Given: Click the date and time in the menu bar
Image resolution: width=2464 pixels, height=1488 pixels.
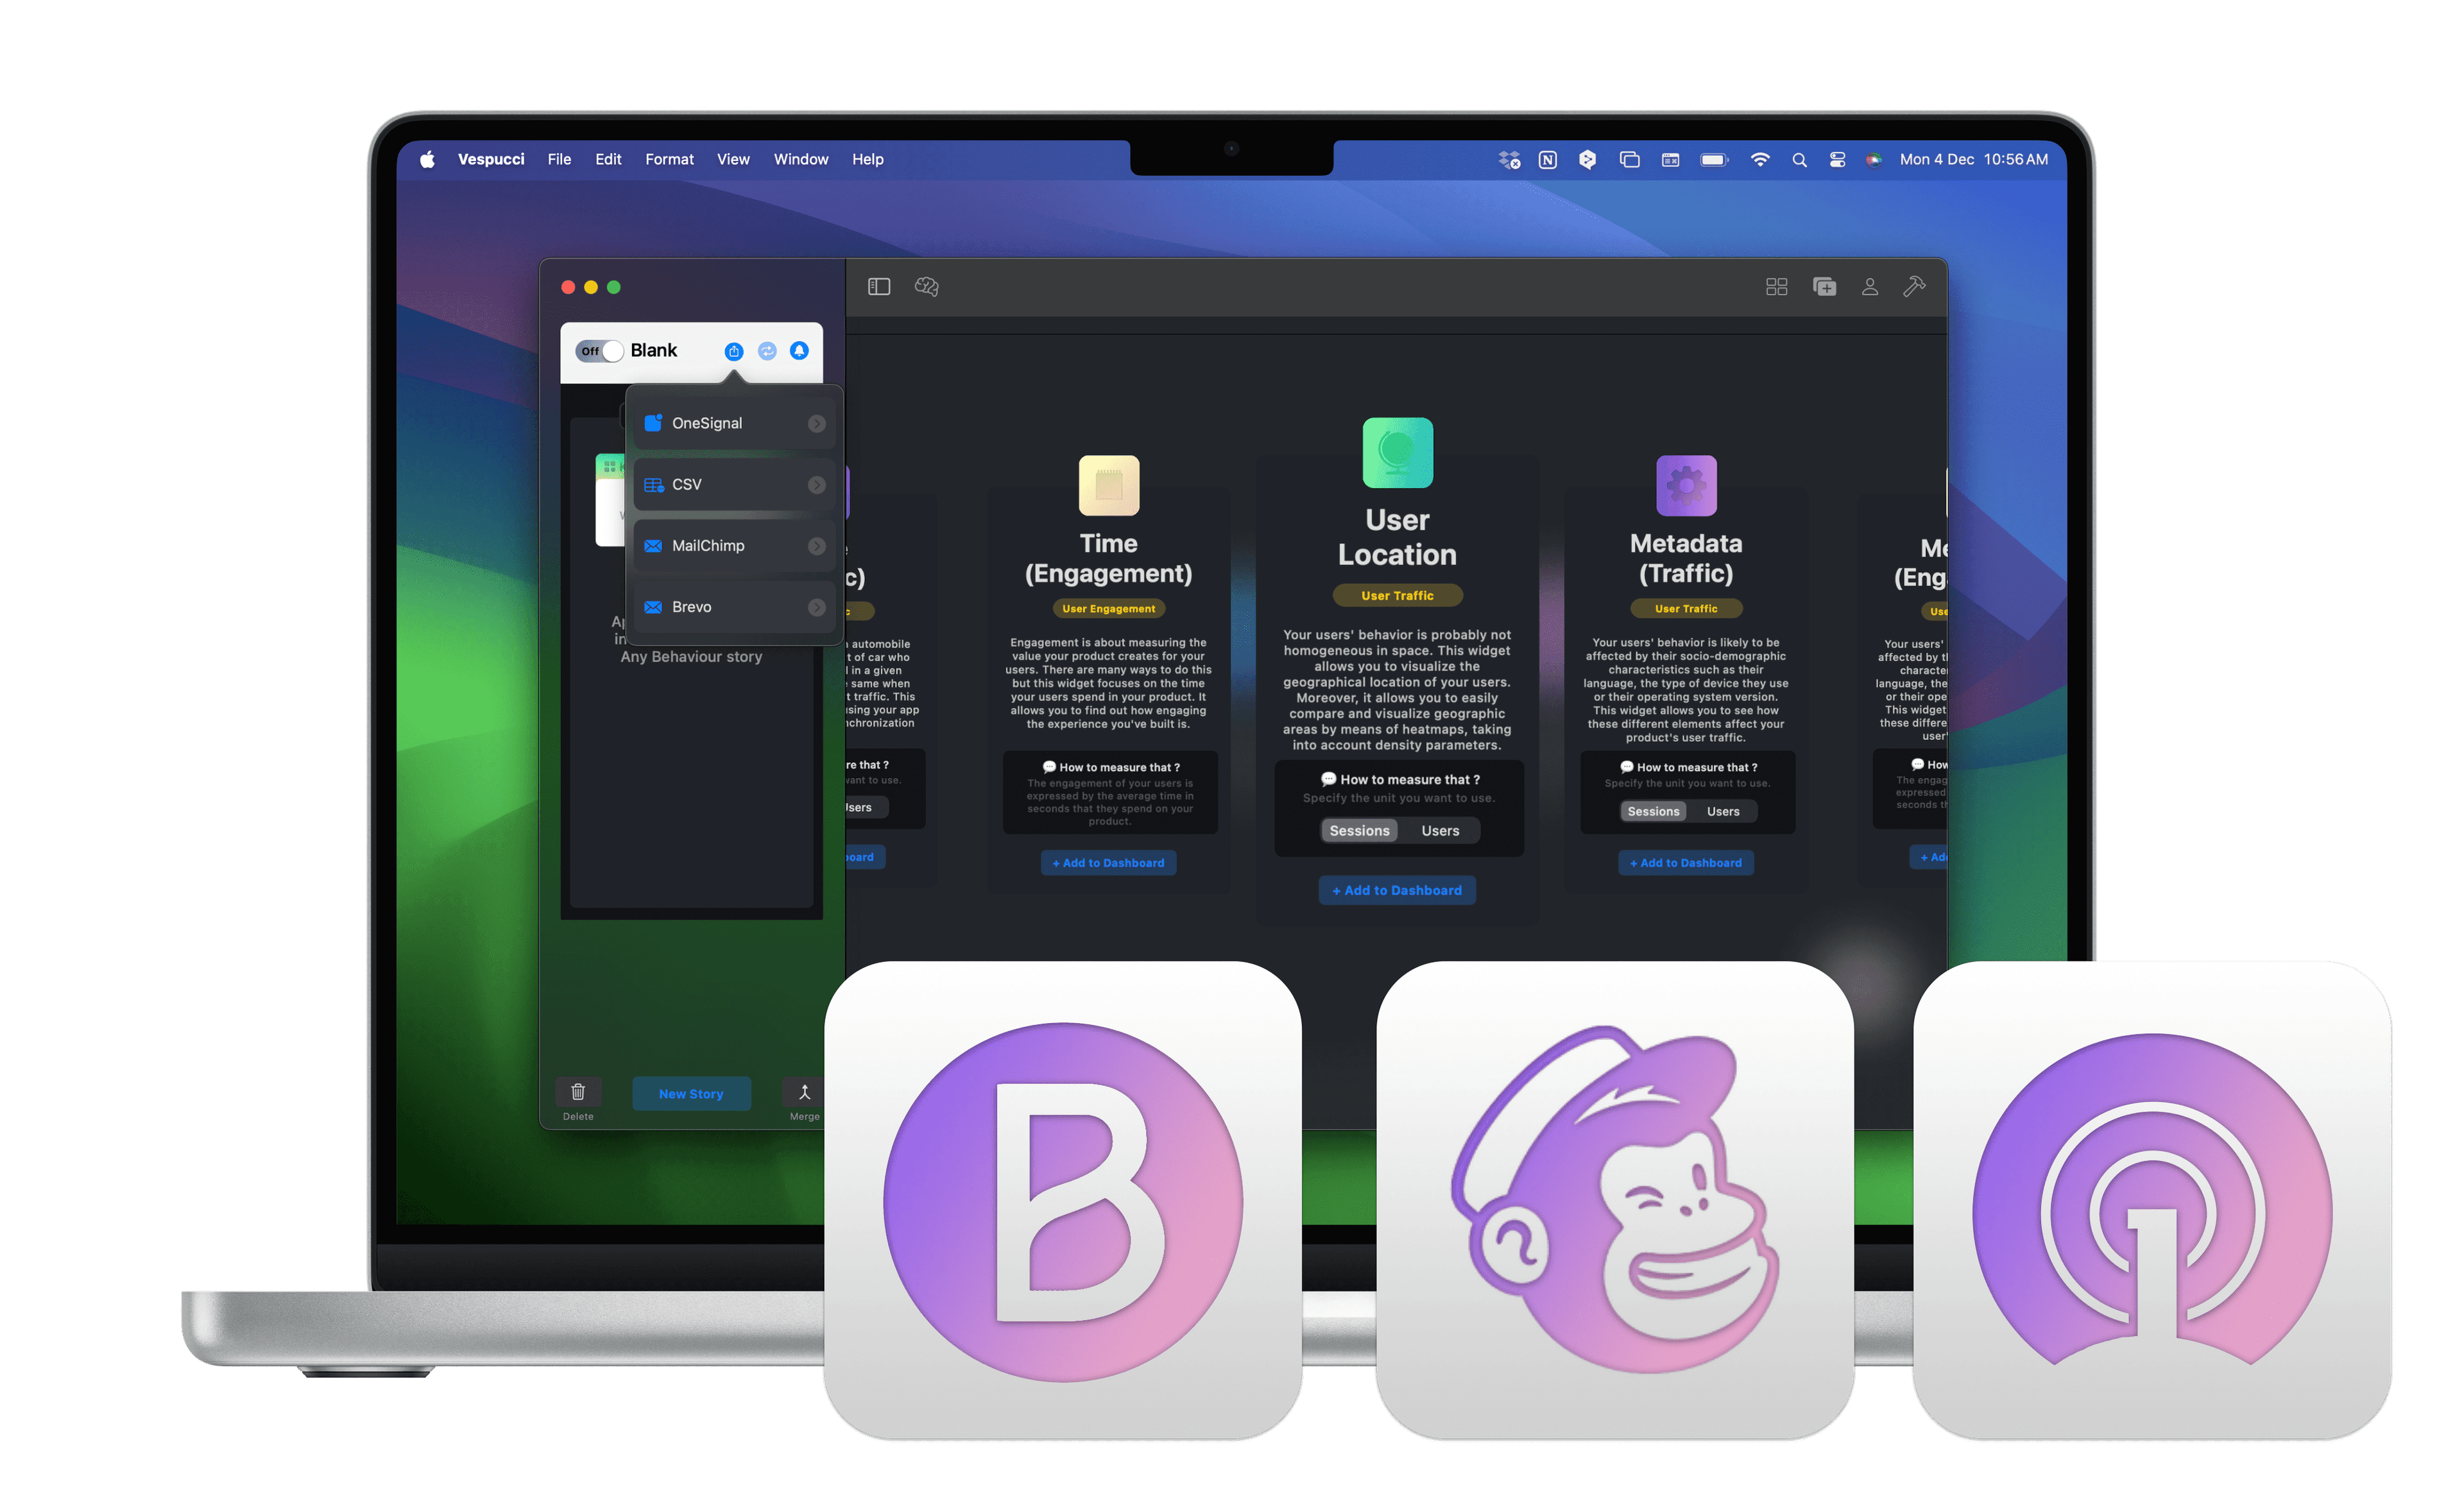Looking at the screenshot, I should coord(1973,160).
